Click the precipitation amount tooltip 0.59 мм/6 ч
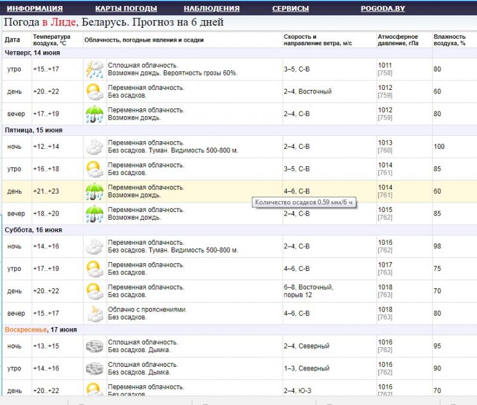This screenshot has width=477, height=405. click(x=305, y=202)
